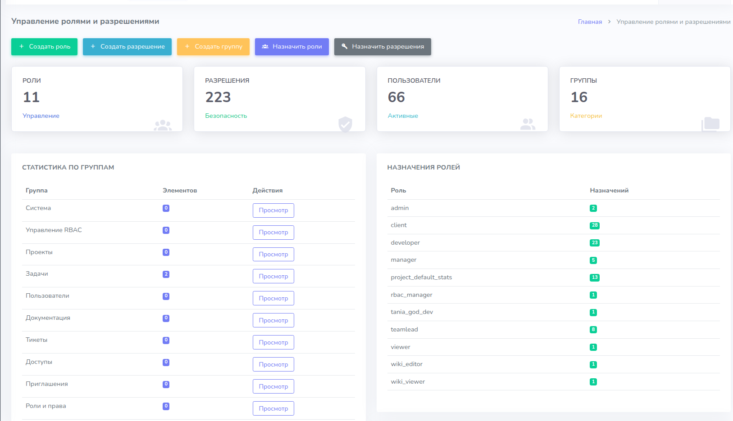Click Просмотр for the Приглашения group

[273, 386]
